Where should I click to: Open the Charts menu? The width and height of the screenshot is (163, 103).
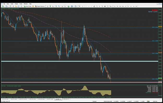click(x=16, y=4)
